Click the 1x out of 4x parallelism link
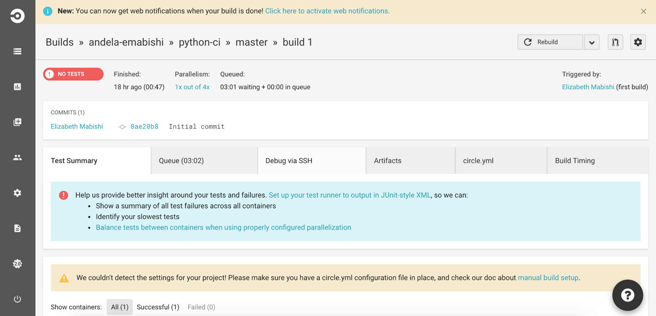 tap(192, 87)
